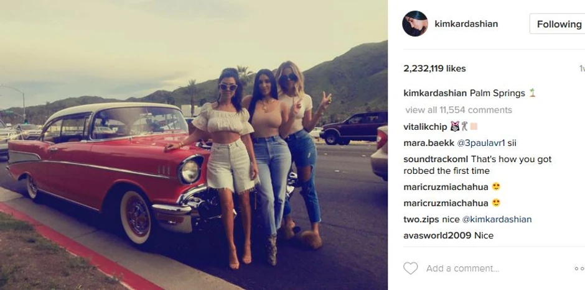Click the palm tree emoji in caption
Screen dimensions: 585x290
[x=532, y=93]
